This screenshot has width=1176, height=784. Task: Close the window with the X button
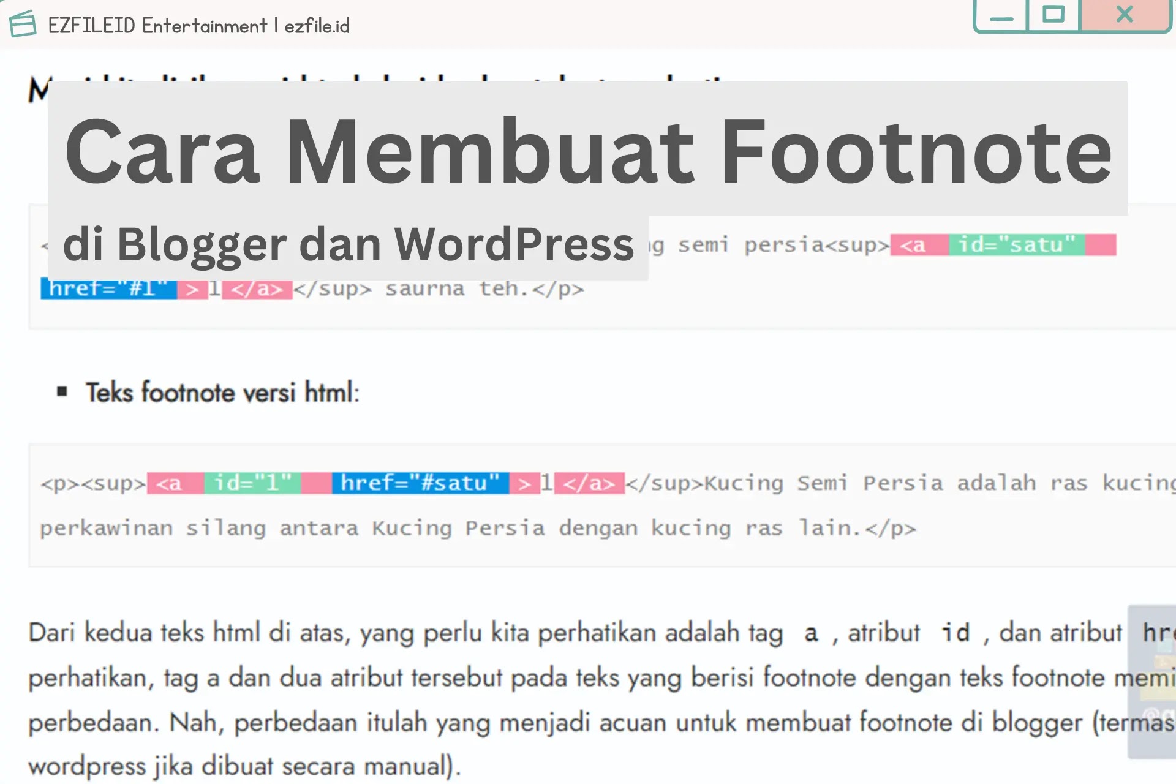[1125, 15]
